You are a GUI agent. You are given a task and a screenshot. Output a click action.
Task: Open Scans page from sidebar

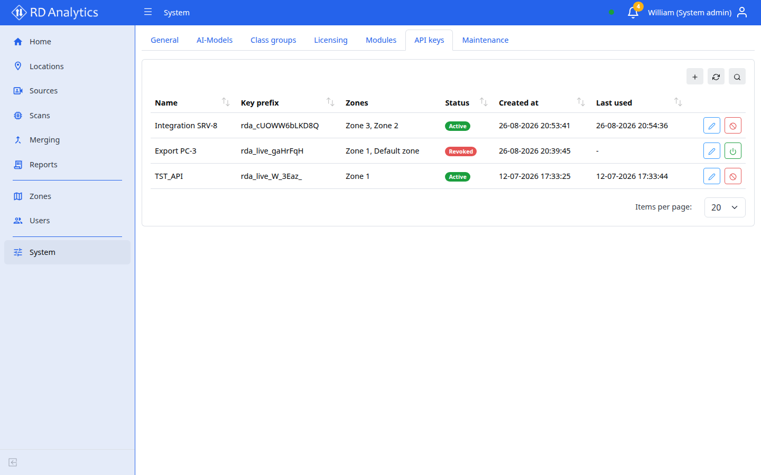point(67,116)
